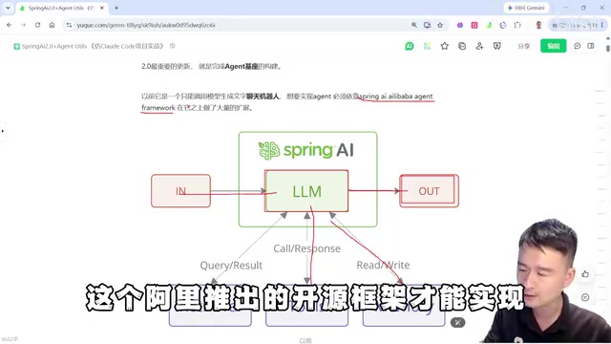The width and height of the screenshot is (611, 344).
Task: Click the IN box in diagram
Action: tap(180, 191)
